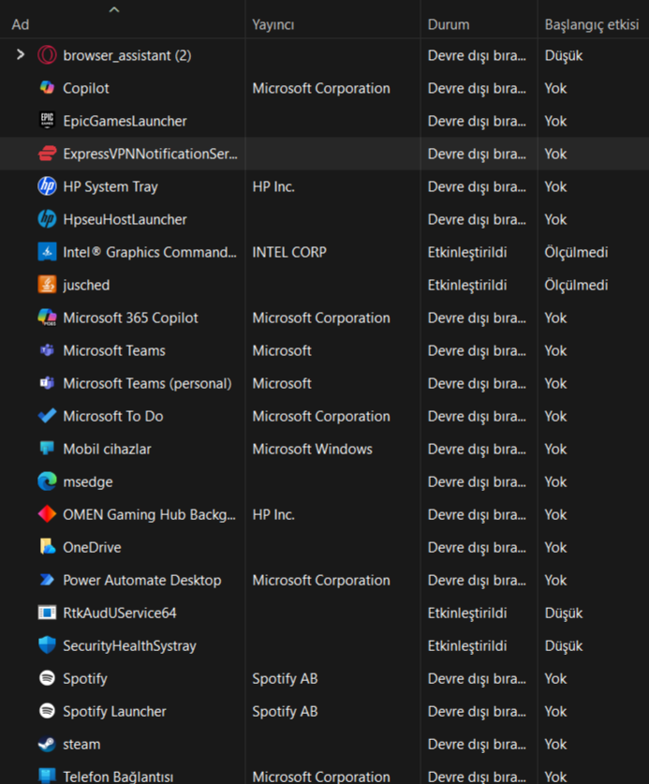Click the HpseuHostLauncher icon
The width and height of the screenshot is (649, 784).
[x=47, y=219]
